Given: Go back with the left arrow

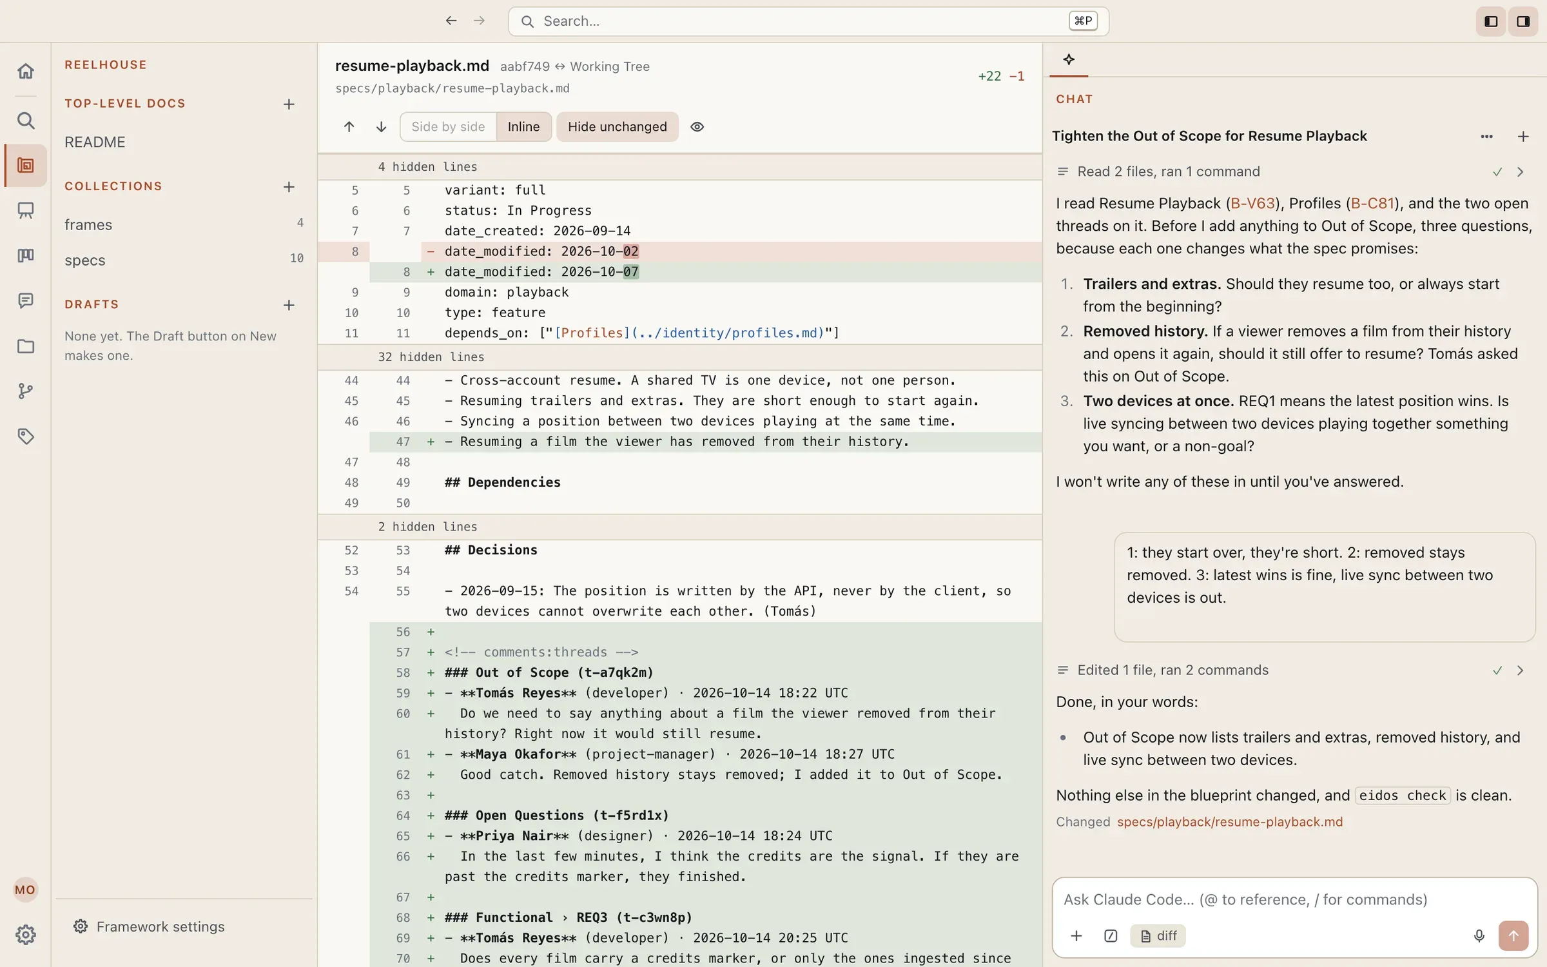Looking at the screenshot, I should pyautogui.click(x=451, y=21).
